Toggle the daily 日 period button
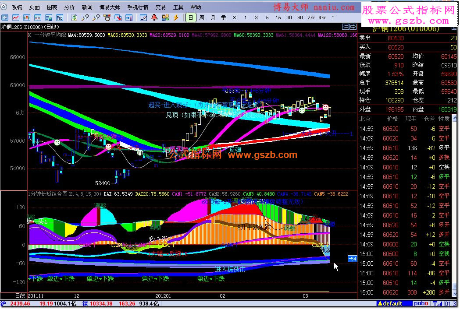 [x=191, y=18]
